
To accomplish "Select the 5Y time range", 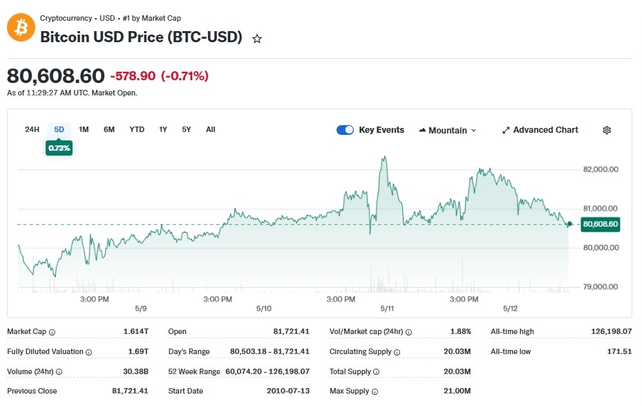I will coord(187,129).
